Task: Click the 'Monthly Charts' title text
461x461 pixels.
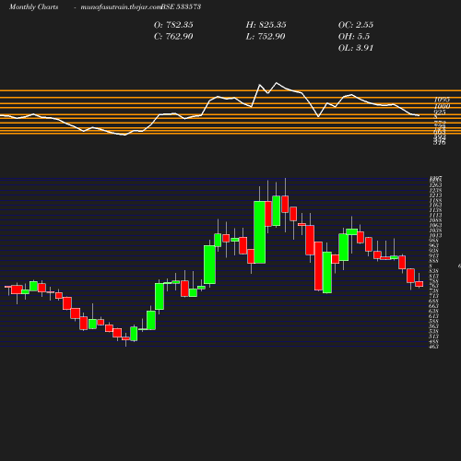Action: tap(33, 6)
